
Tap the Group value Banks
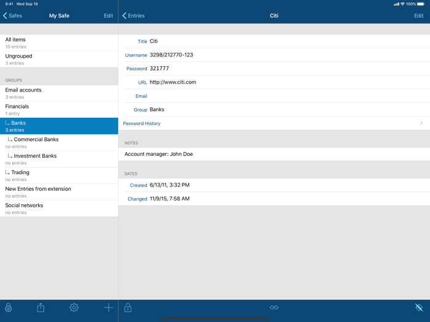tap(157, 110)
